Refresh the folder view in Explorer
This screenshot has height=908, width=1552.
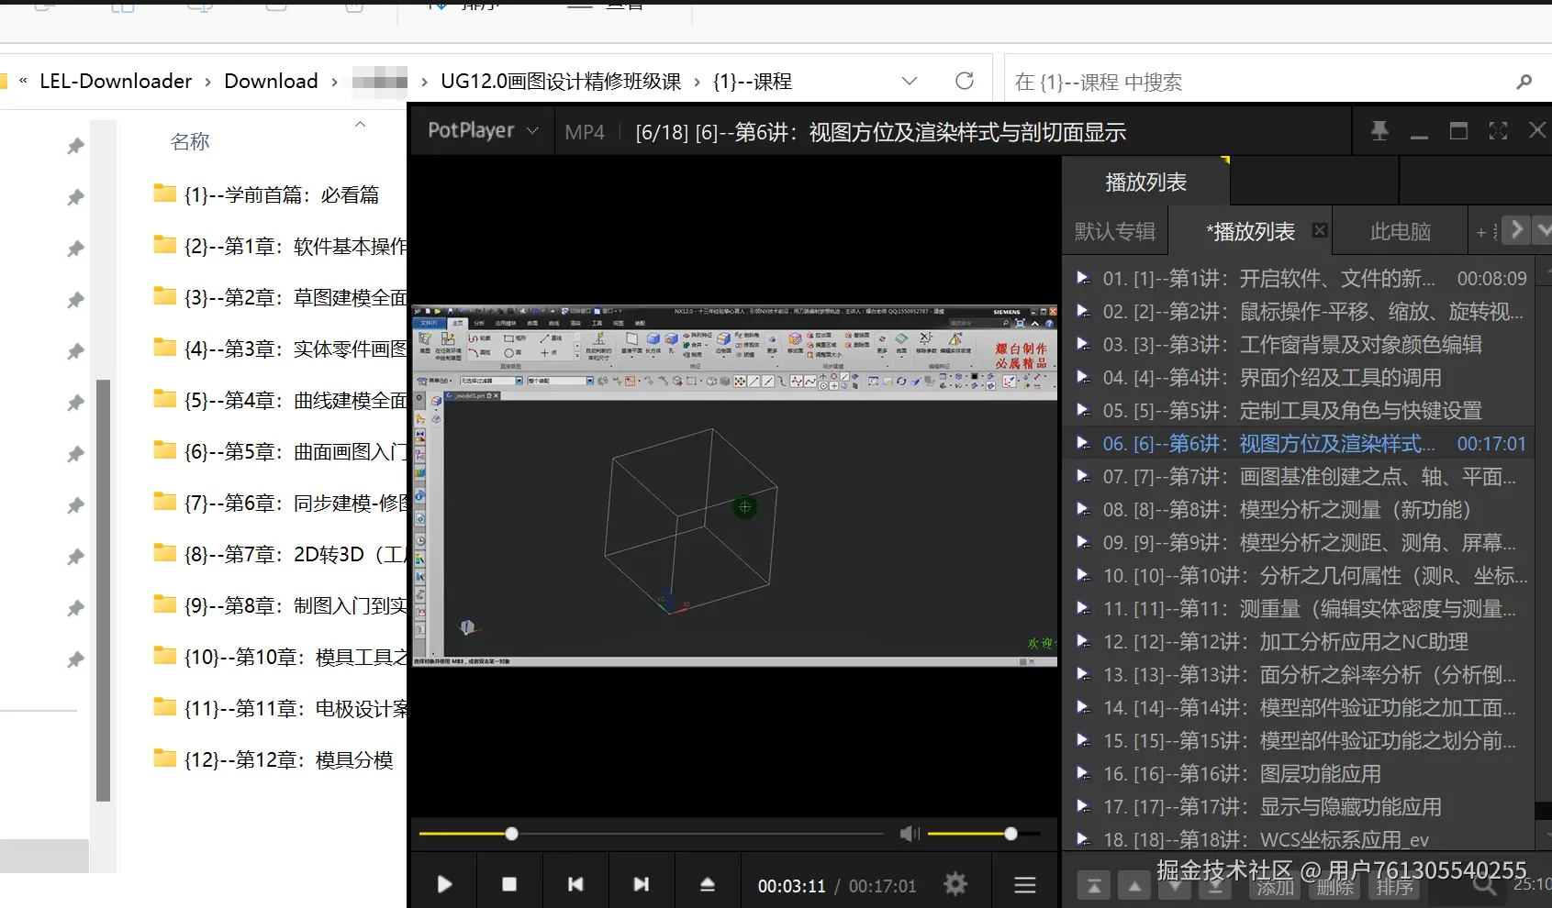[x=965, y=81]
